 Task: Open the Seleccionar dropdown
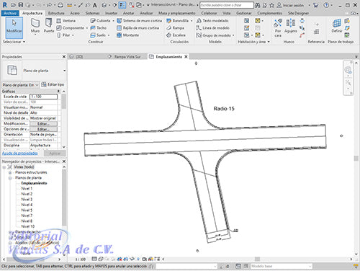coord(14,42)
